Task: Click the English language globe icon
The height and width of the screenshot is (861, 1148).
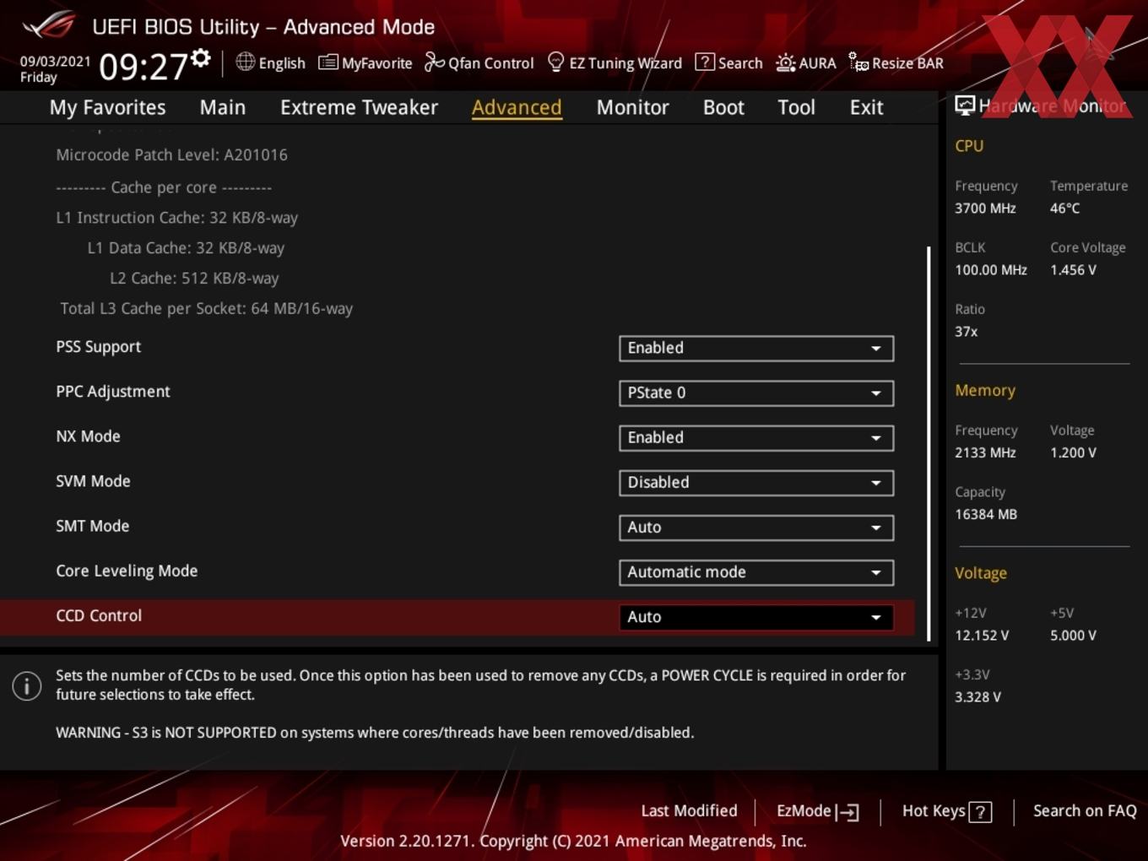Action: click(245, 62)
